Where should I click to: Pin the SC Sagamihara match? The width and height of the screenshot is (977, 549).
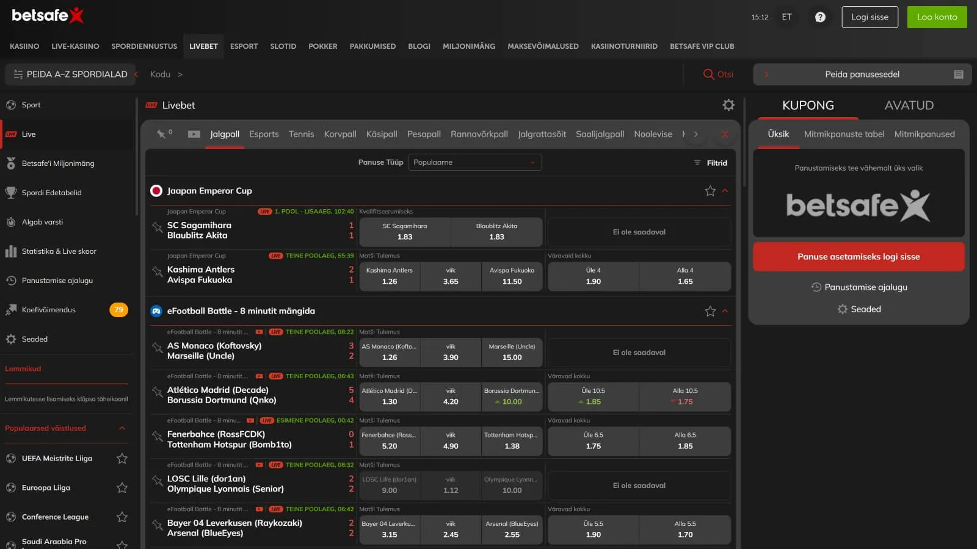(157, 228)
